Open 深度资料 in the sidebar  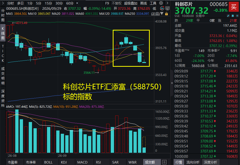click(3, 98)
